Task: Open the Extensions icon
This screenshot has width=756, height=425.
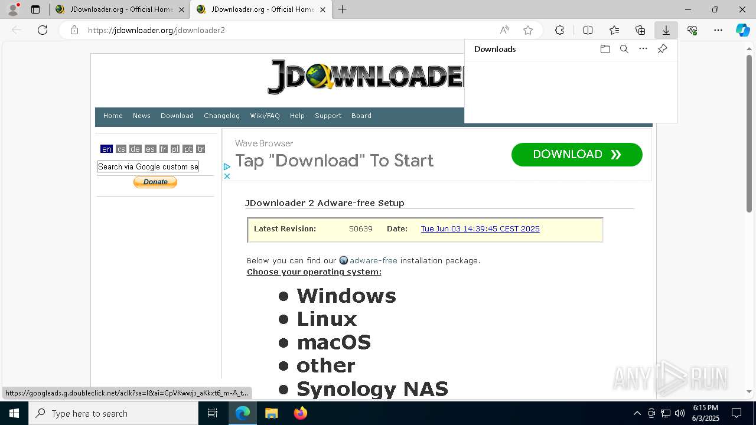Action: [559, 30]
